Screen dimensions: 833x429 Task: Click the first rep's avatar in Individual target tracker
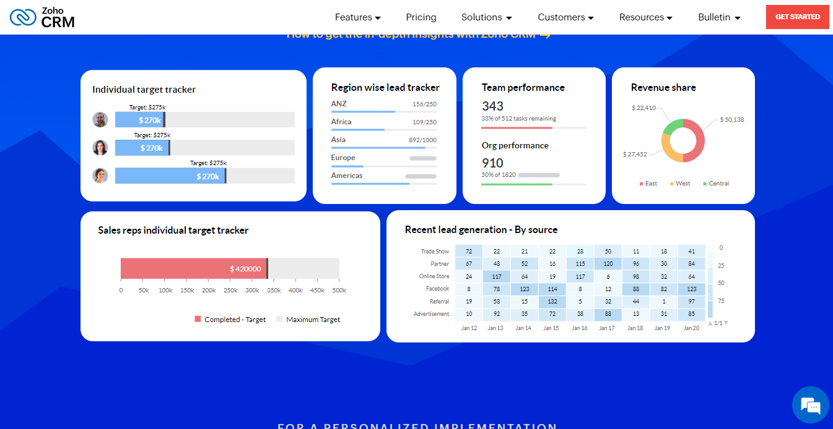(x=100, y=119)
